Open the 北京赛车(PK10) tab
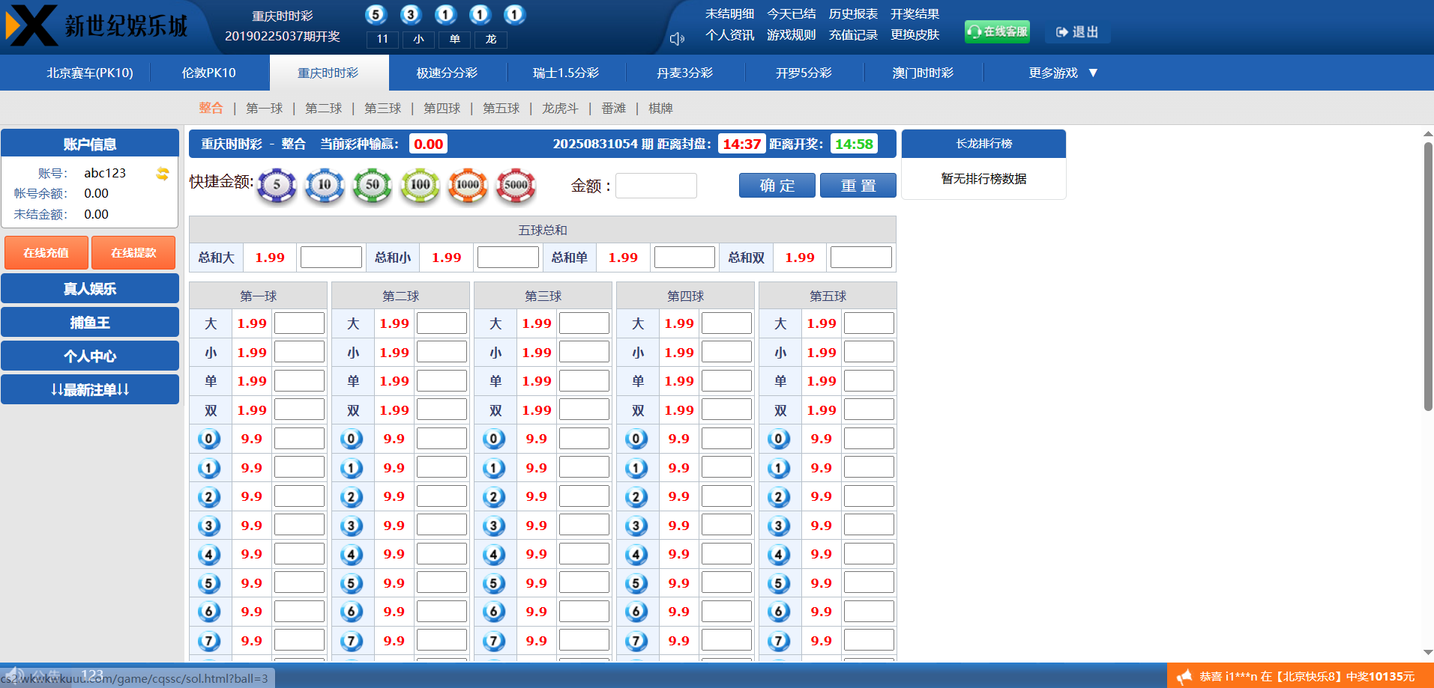Image resolution: width=1434 pixels, height=688 pixels. [x=90, y=73]
